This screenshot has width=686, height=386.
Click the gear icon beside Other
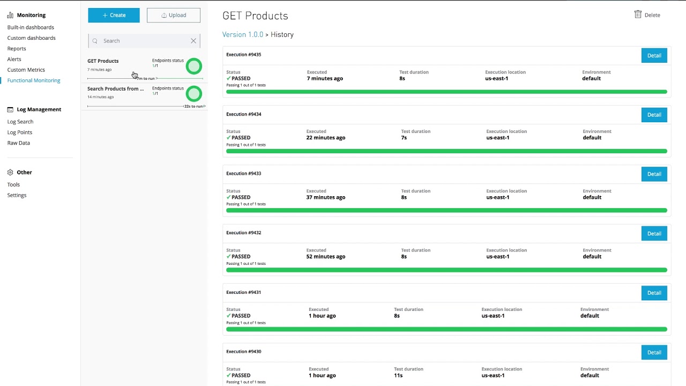10,173
